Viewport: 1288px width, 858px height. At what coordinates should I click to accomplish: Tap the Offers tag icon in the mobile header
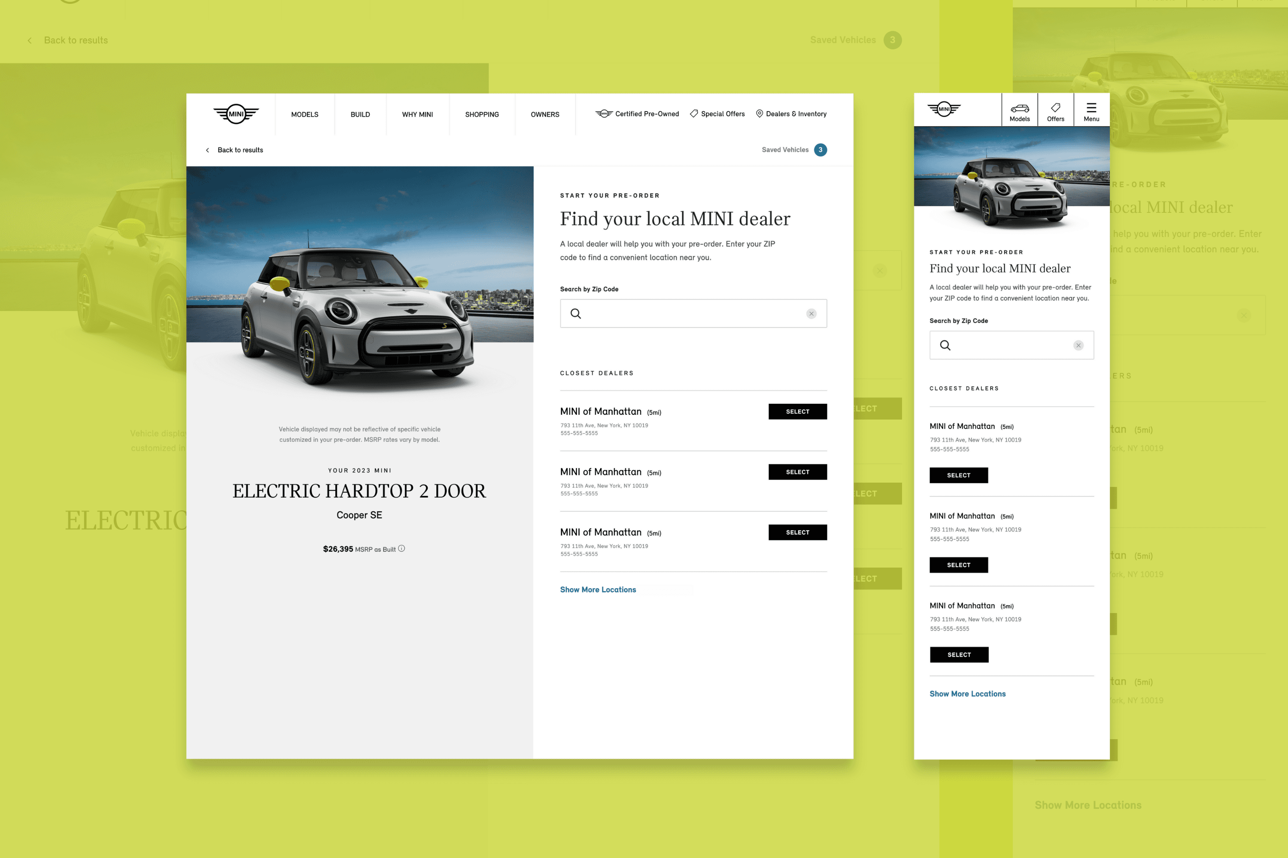(x=1055, y=108)
